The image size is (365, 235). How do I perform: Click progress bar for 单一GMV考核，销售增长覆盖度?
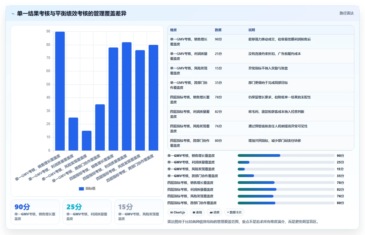(286, 155)
